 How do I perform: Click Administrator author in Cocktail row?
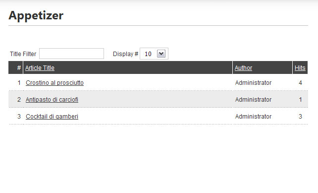[x=253, y=117]
